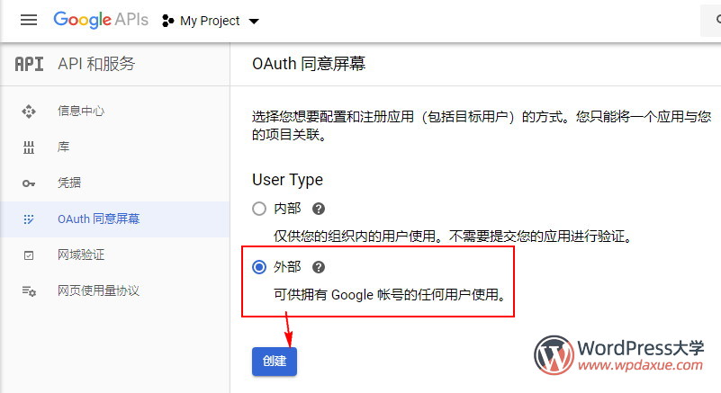721x393 pixels.
Task: Click the help icon next to 外部
Action: [319, 267]
